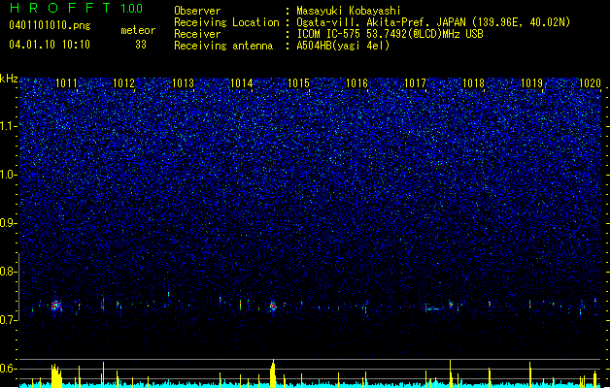This screenshot has width=611, height=388.
Task: Select the filename 0401101010.png
Action: coord(50,25)
